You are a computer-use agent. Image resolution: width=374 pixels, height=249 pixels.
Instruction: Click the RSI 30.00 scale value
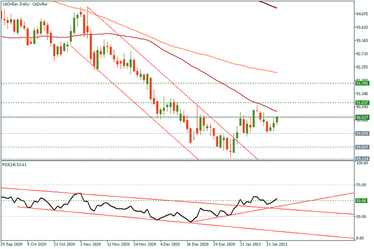361,216
